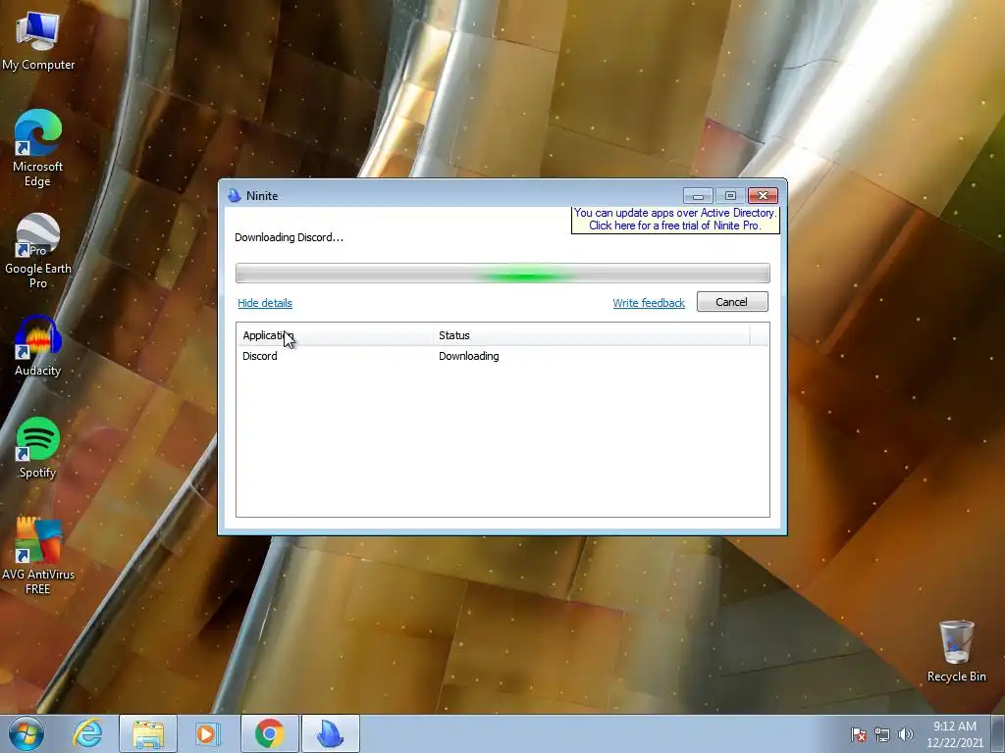Select the Recycle Bin icon
This screenshot has height=753, width=1005.
click(956, 651)
